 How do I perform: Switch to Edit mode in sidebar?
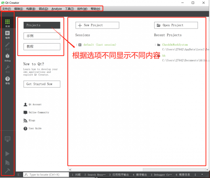[8, 34]
